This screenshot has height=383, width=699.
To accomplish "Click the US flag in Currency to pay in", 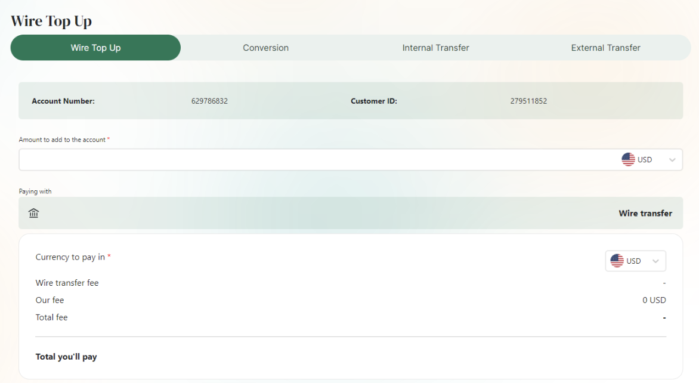I will (x=617, y=261).
